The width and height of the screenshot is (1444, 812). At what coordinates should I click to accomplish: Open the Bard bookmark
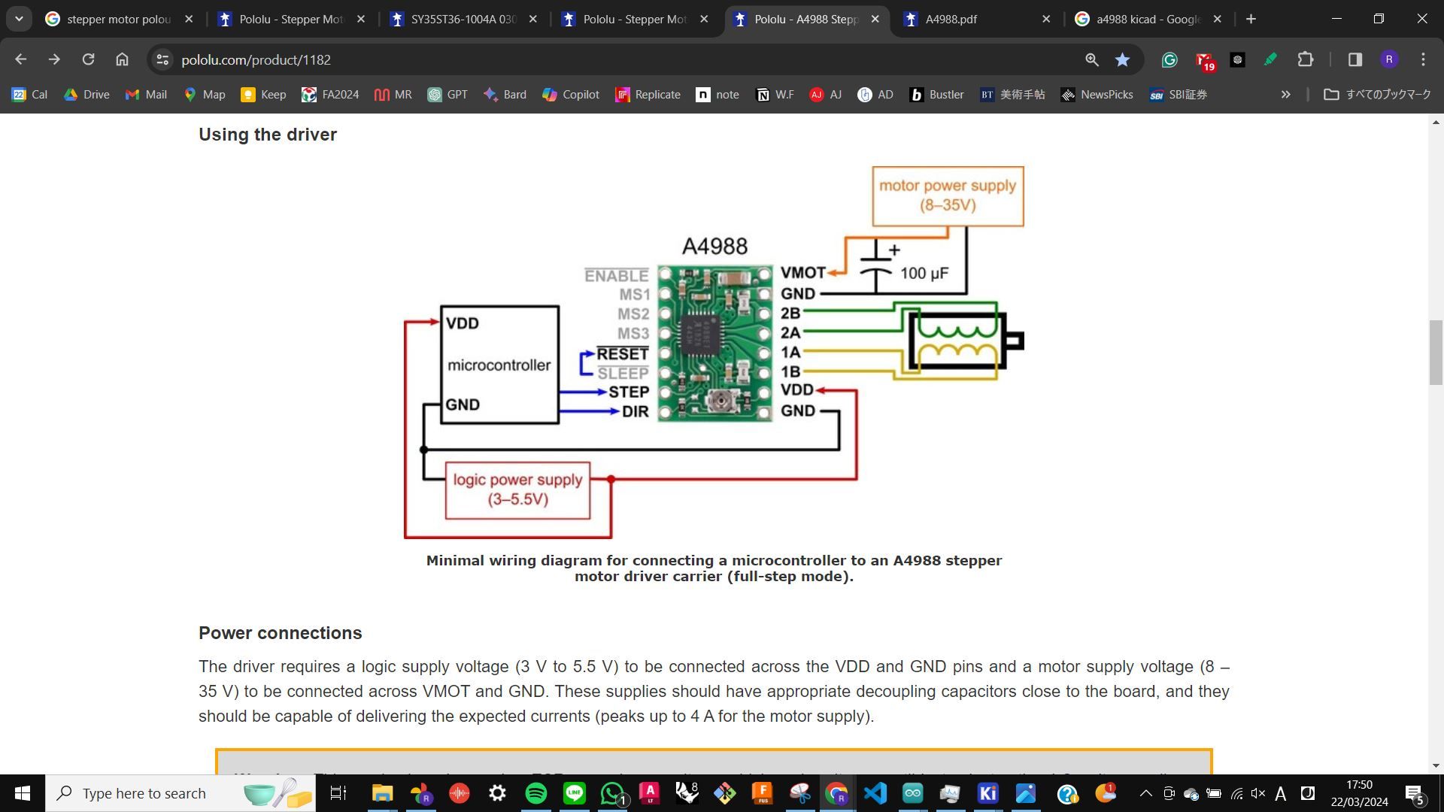tap(505, 95)
